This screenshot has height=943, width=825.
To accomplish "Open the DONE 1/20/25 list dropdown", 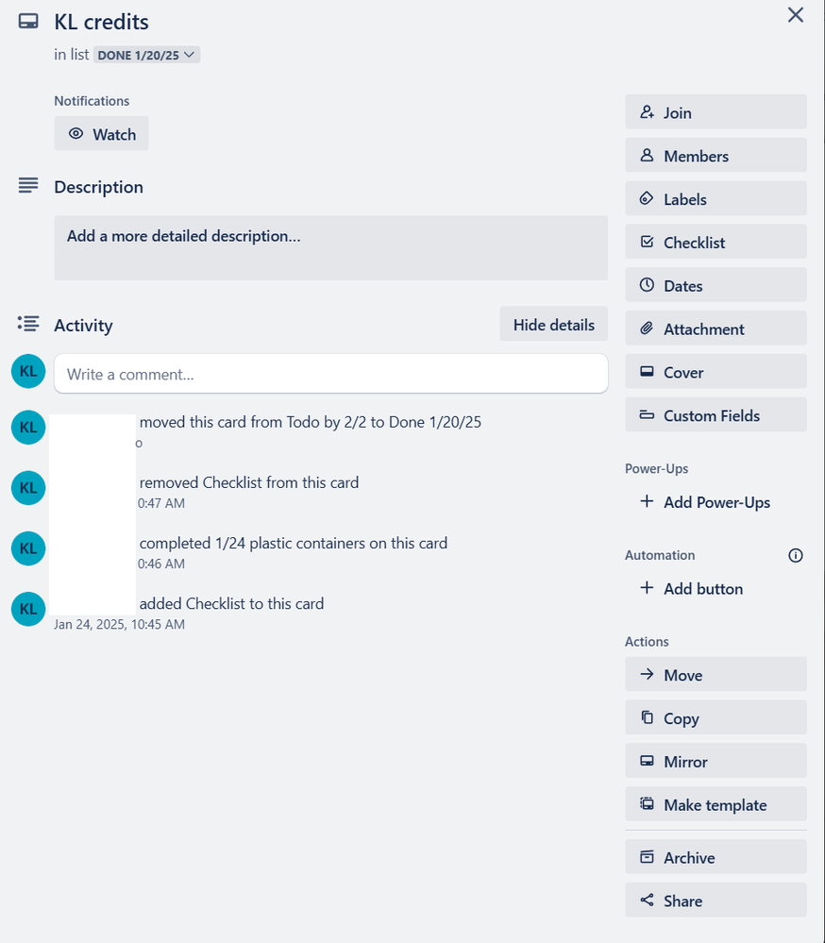I will tap(147, 55).
